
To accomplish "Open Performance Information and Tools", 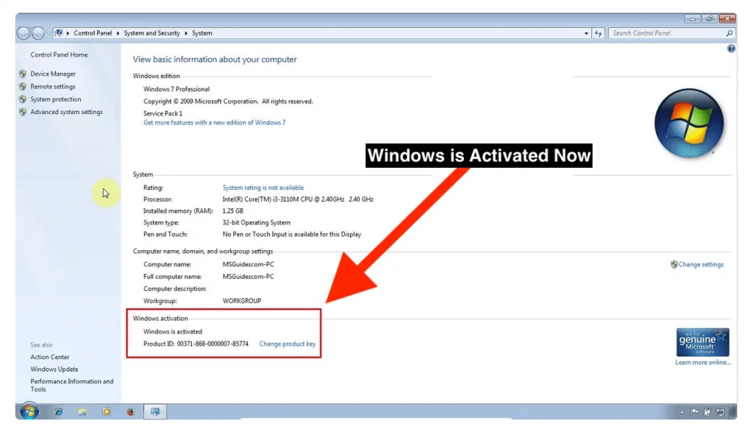I will [x=72, y=386].
